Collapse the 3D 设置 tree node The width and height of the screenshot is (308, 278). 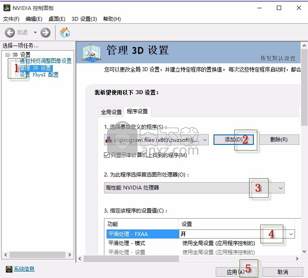click(7, 55)
